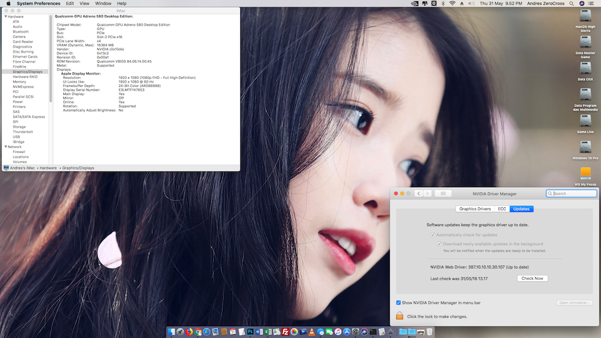
Task: Click the Spotlight search magnifier icon
Action: pos(571,4)
